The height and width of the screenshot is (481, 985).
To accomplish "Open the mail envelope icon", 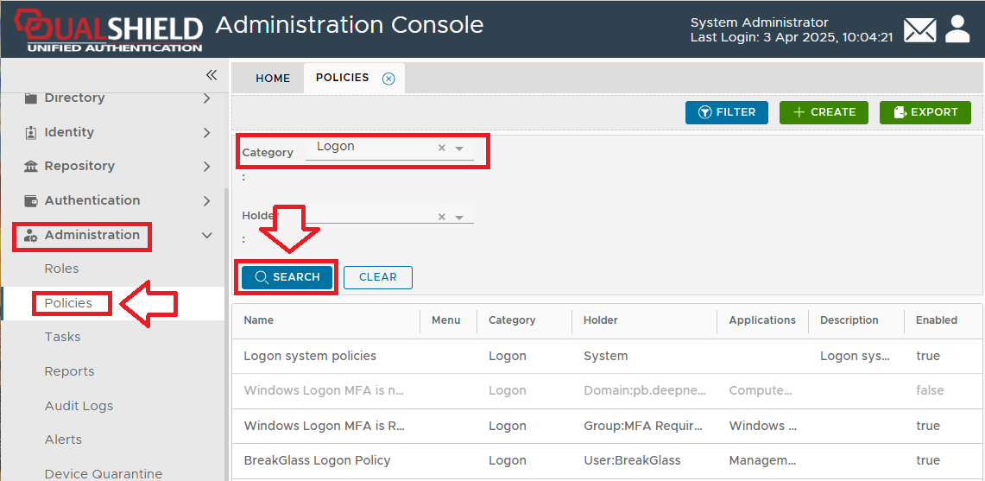I will [919, 31].
